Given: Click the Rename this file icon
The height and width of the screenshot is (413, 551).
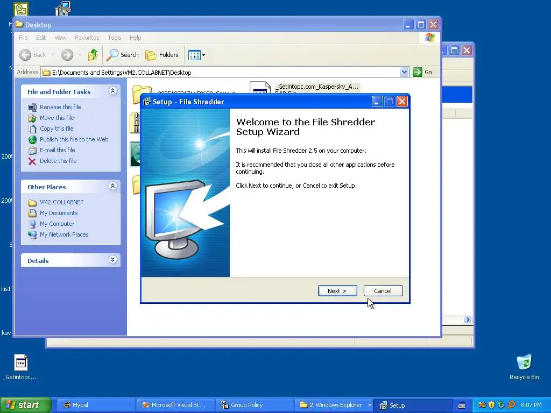Looking at the screenshot, I should click(32, 107).
